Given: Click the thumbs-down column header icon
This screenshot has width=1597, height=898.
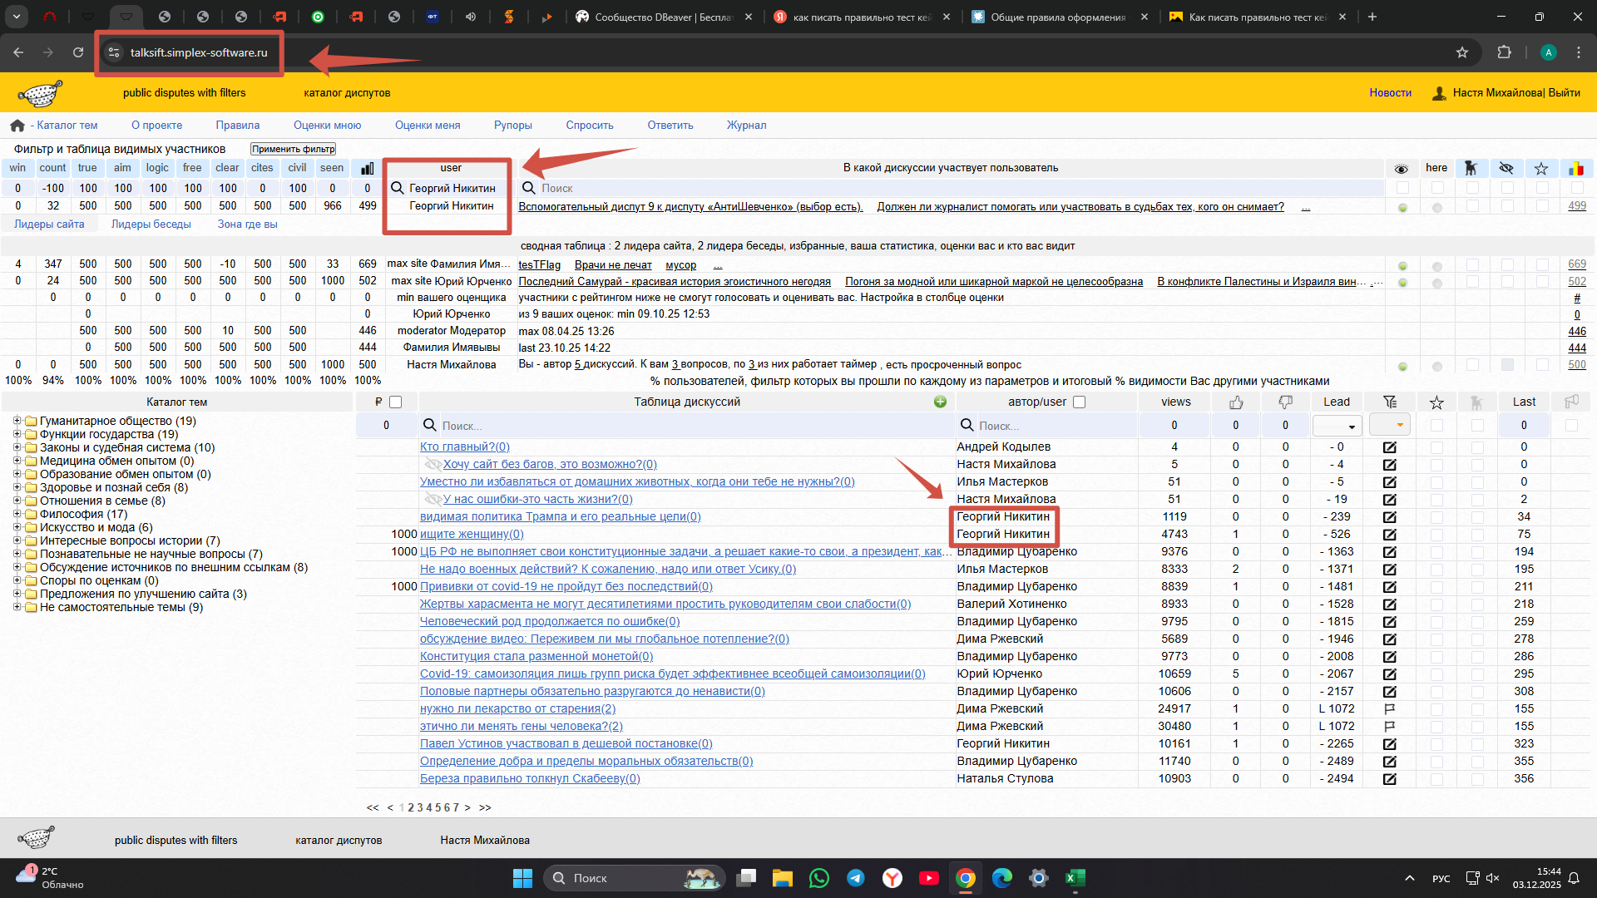Looking at the screenshot, I should (x=1285, y=402).
